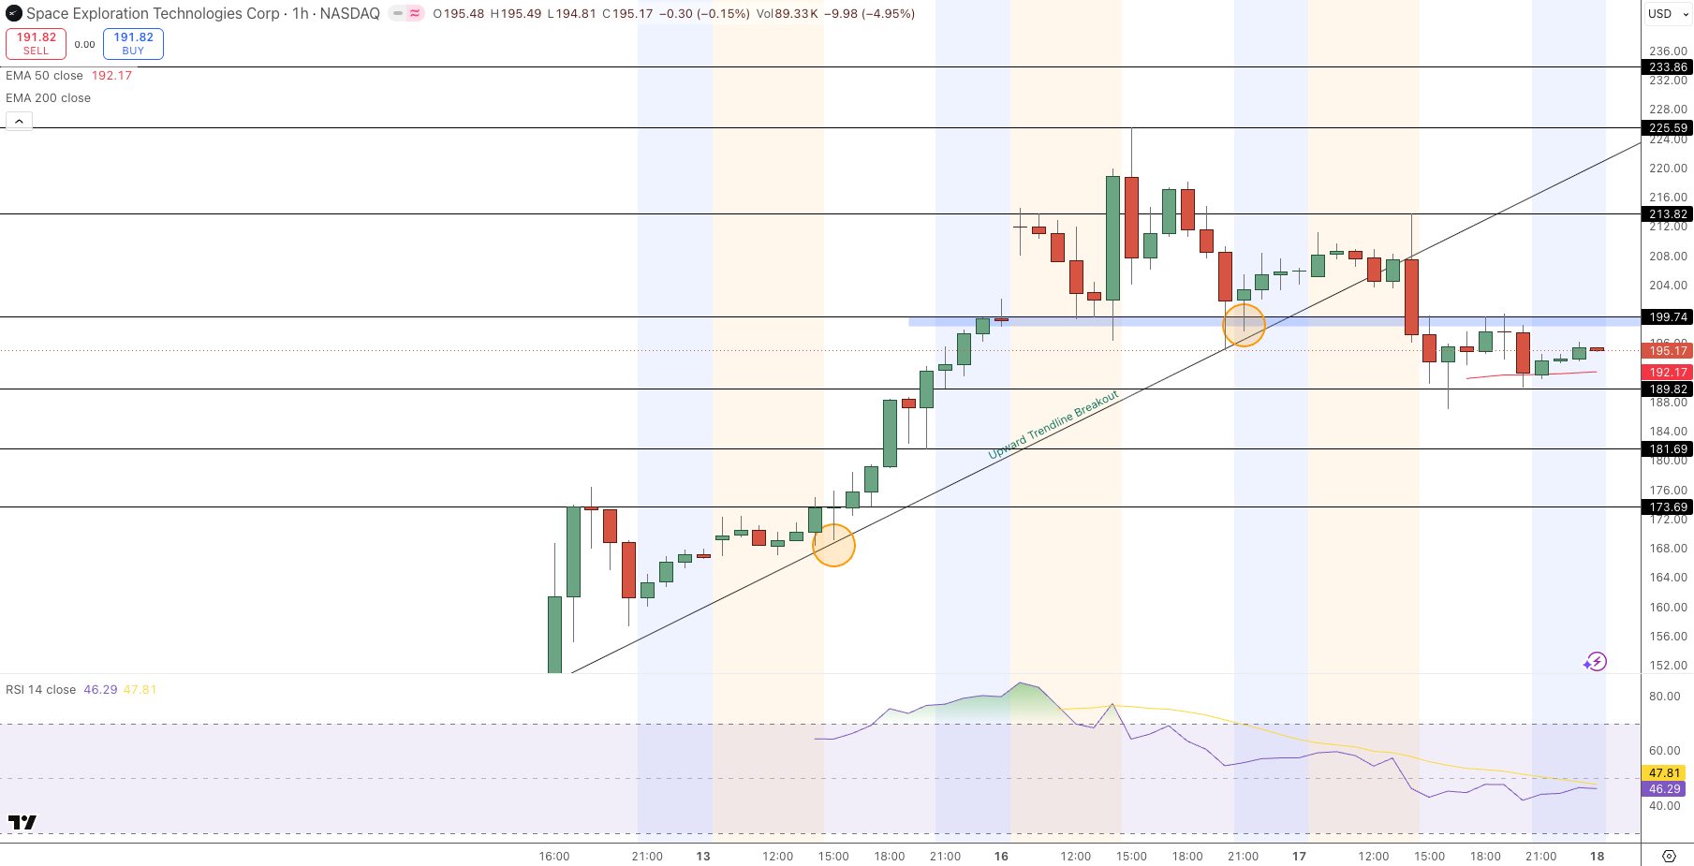Collapse the indicator legend chevron
The width and height of the screenshot is (1694, 866).
click(19, 121)
